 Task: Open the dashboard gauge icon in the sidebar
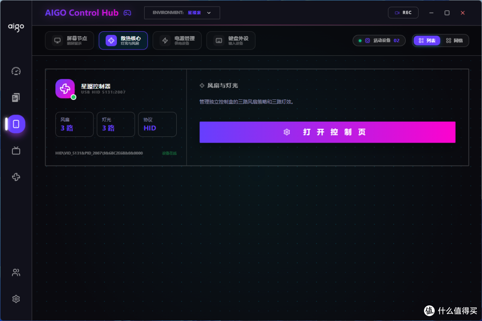(16, 71)
